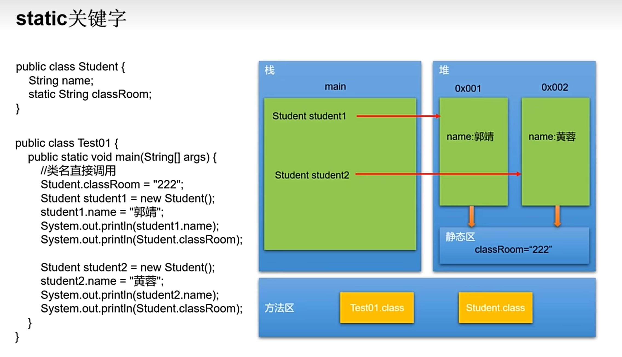Click the 方法区 method area label
Image resolution: width=622 pixels, height=357 pixels.
pyautogui.click(x=279, y=308)
